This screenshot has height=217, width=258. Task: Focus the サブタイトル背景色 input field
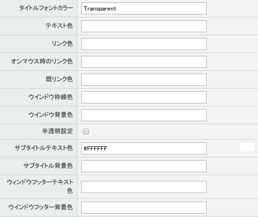pos(144,166)
